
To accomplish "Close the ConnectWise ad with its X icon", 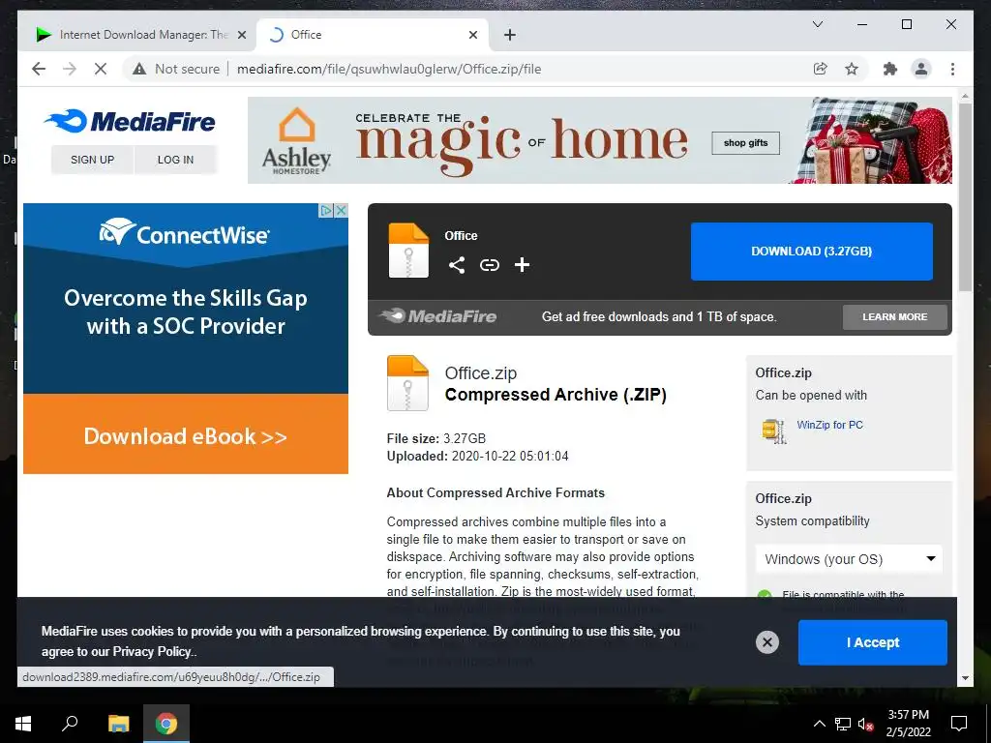I will (342, 210).
